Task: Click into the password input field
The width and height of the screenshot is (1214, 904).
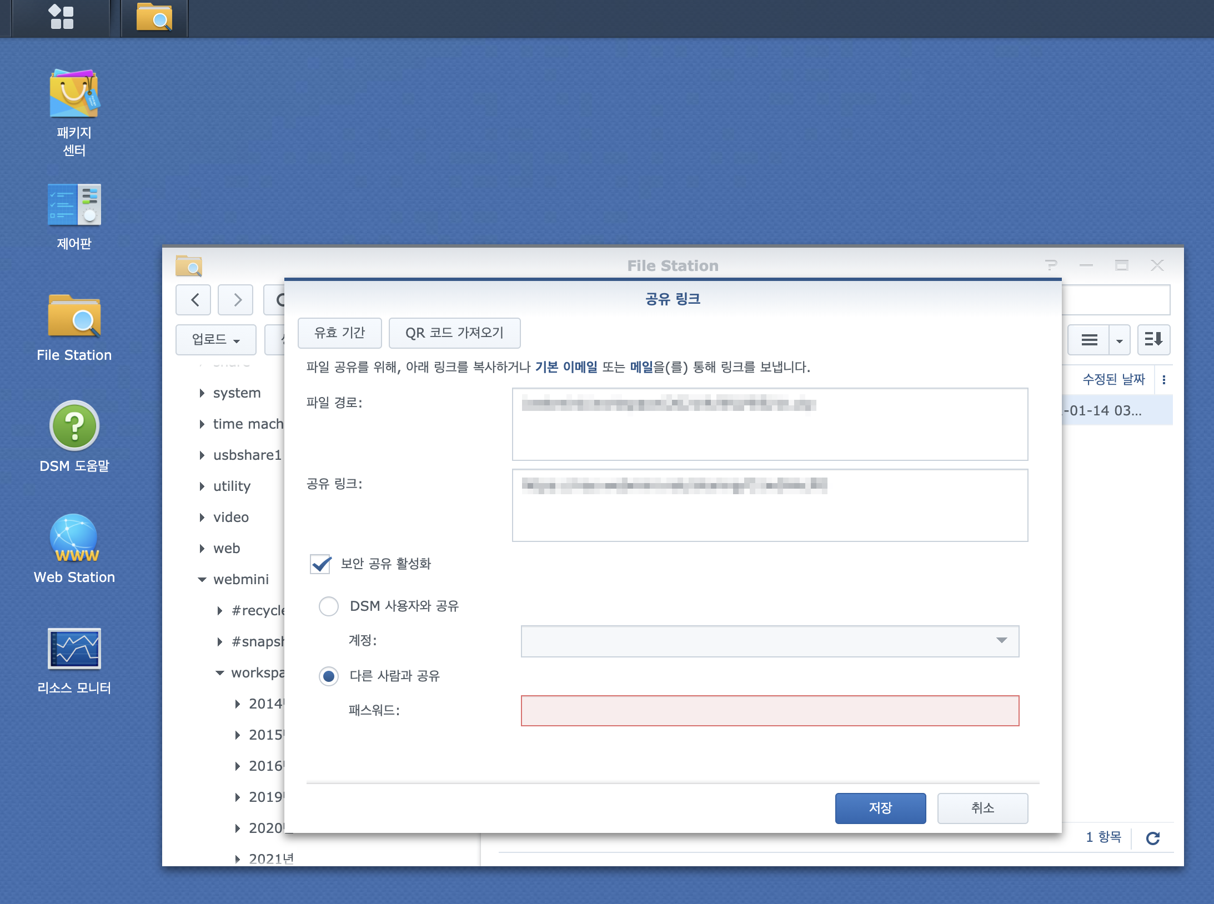Action: pyautogui.click(x=770, y=711)
